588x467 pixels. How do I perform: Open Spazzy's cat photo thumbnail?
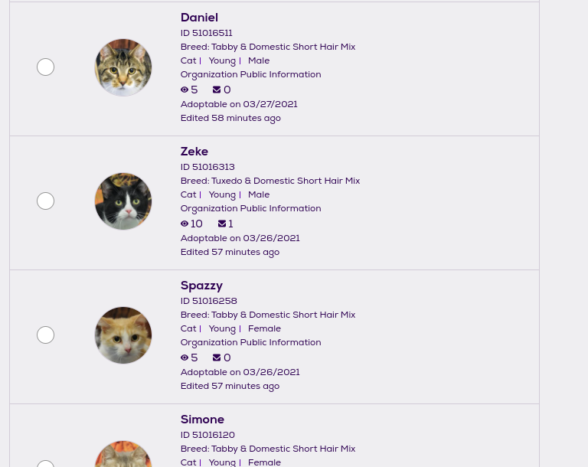pyautogui.click(x=123, y=335)
